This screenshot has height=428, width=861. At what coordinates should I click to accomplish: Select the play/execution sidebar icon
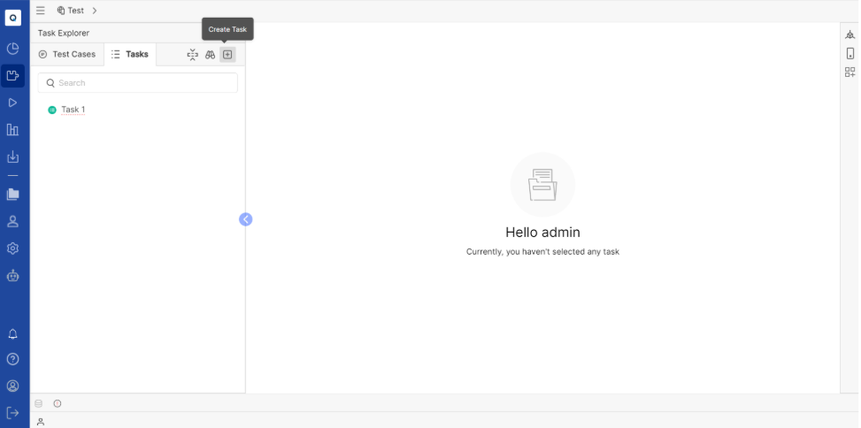13,103
